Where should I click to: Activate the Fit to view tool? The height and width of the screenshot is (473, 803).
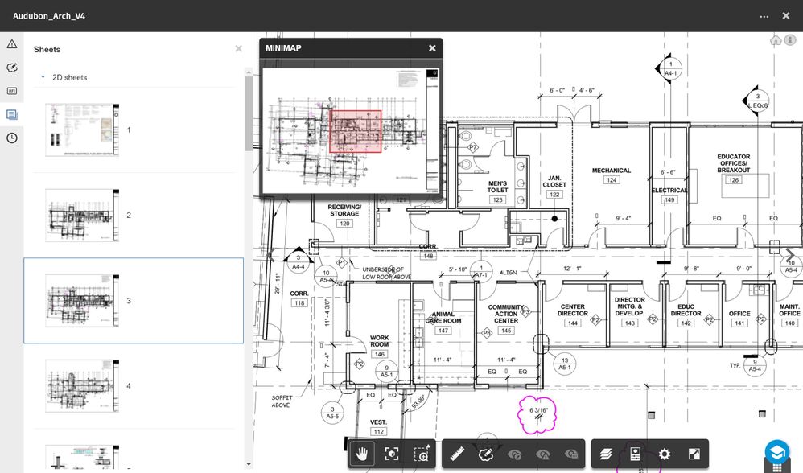[x=392, y=454]
